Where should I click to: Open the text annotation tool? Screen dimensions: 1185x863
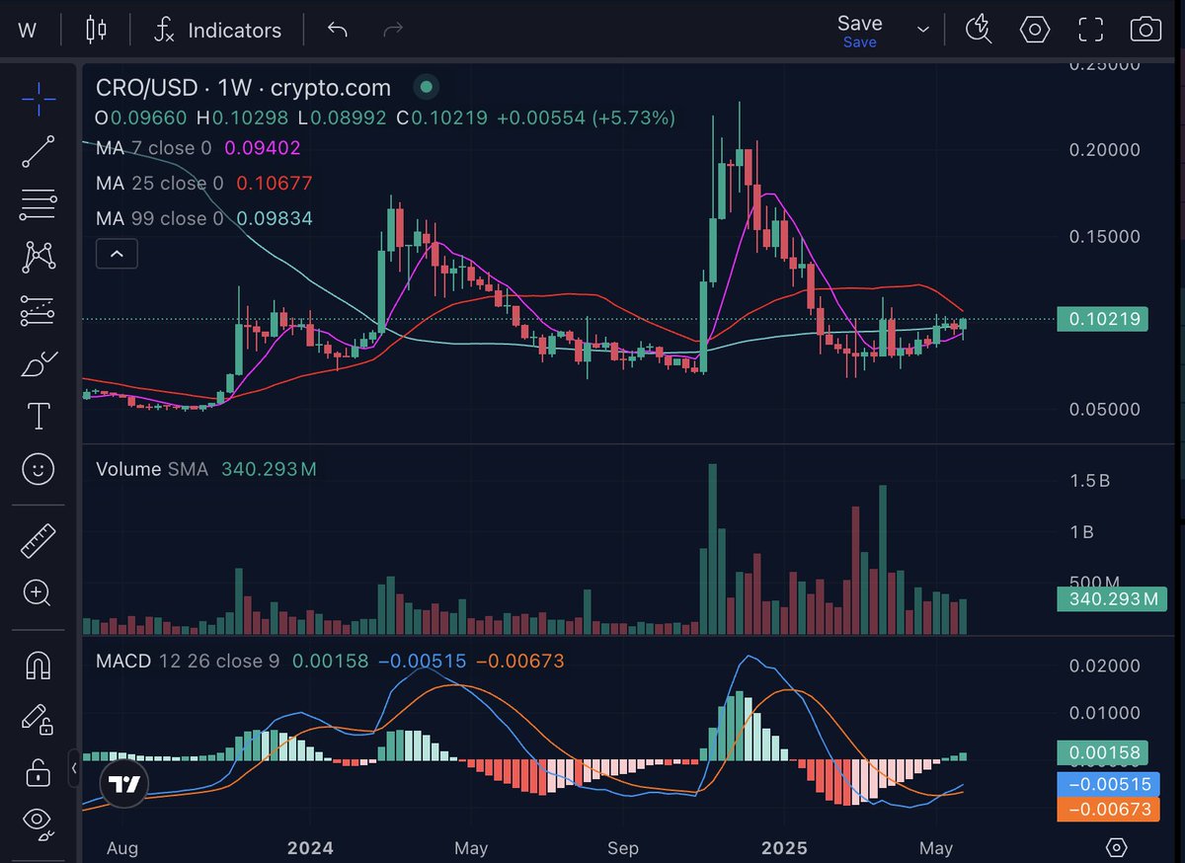pos(38,416)
